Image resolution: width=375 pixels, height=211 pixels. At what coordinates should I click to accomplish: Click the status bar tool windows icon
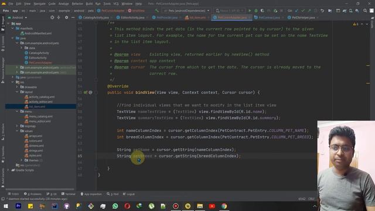[x=3, y=199]
